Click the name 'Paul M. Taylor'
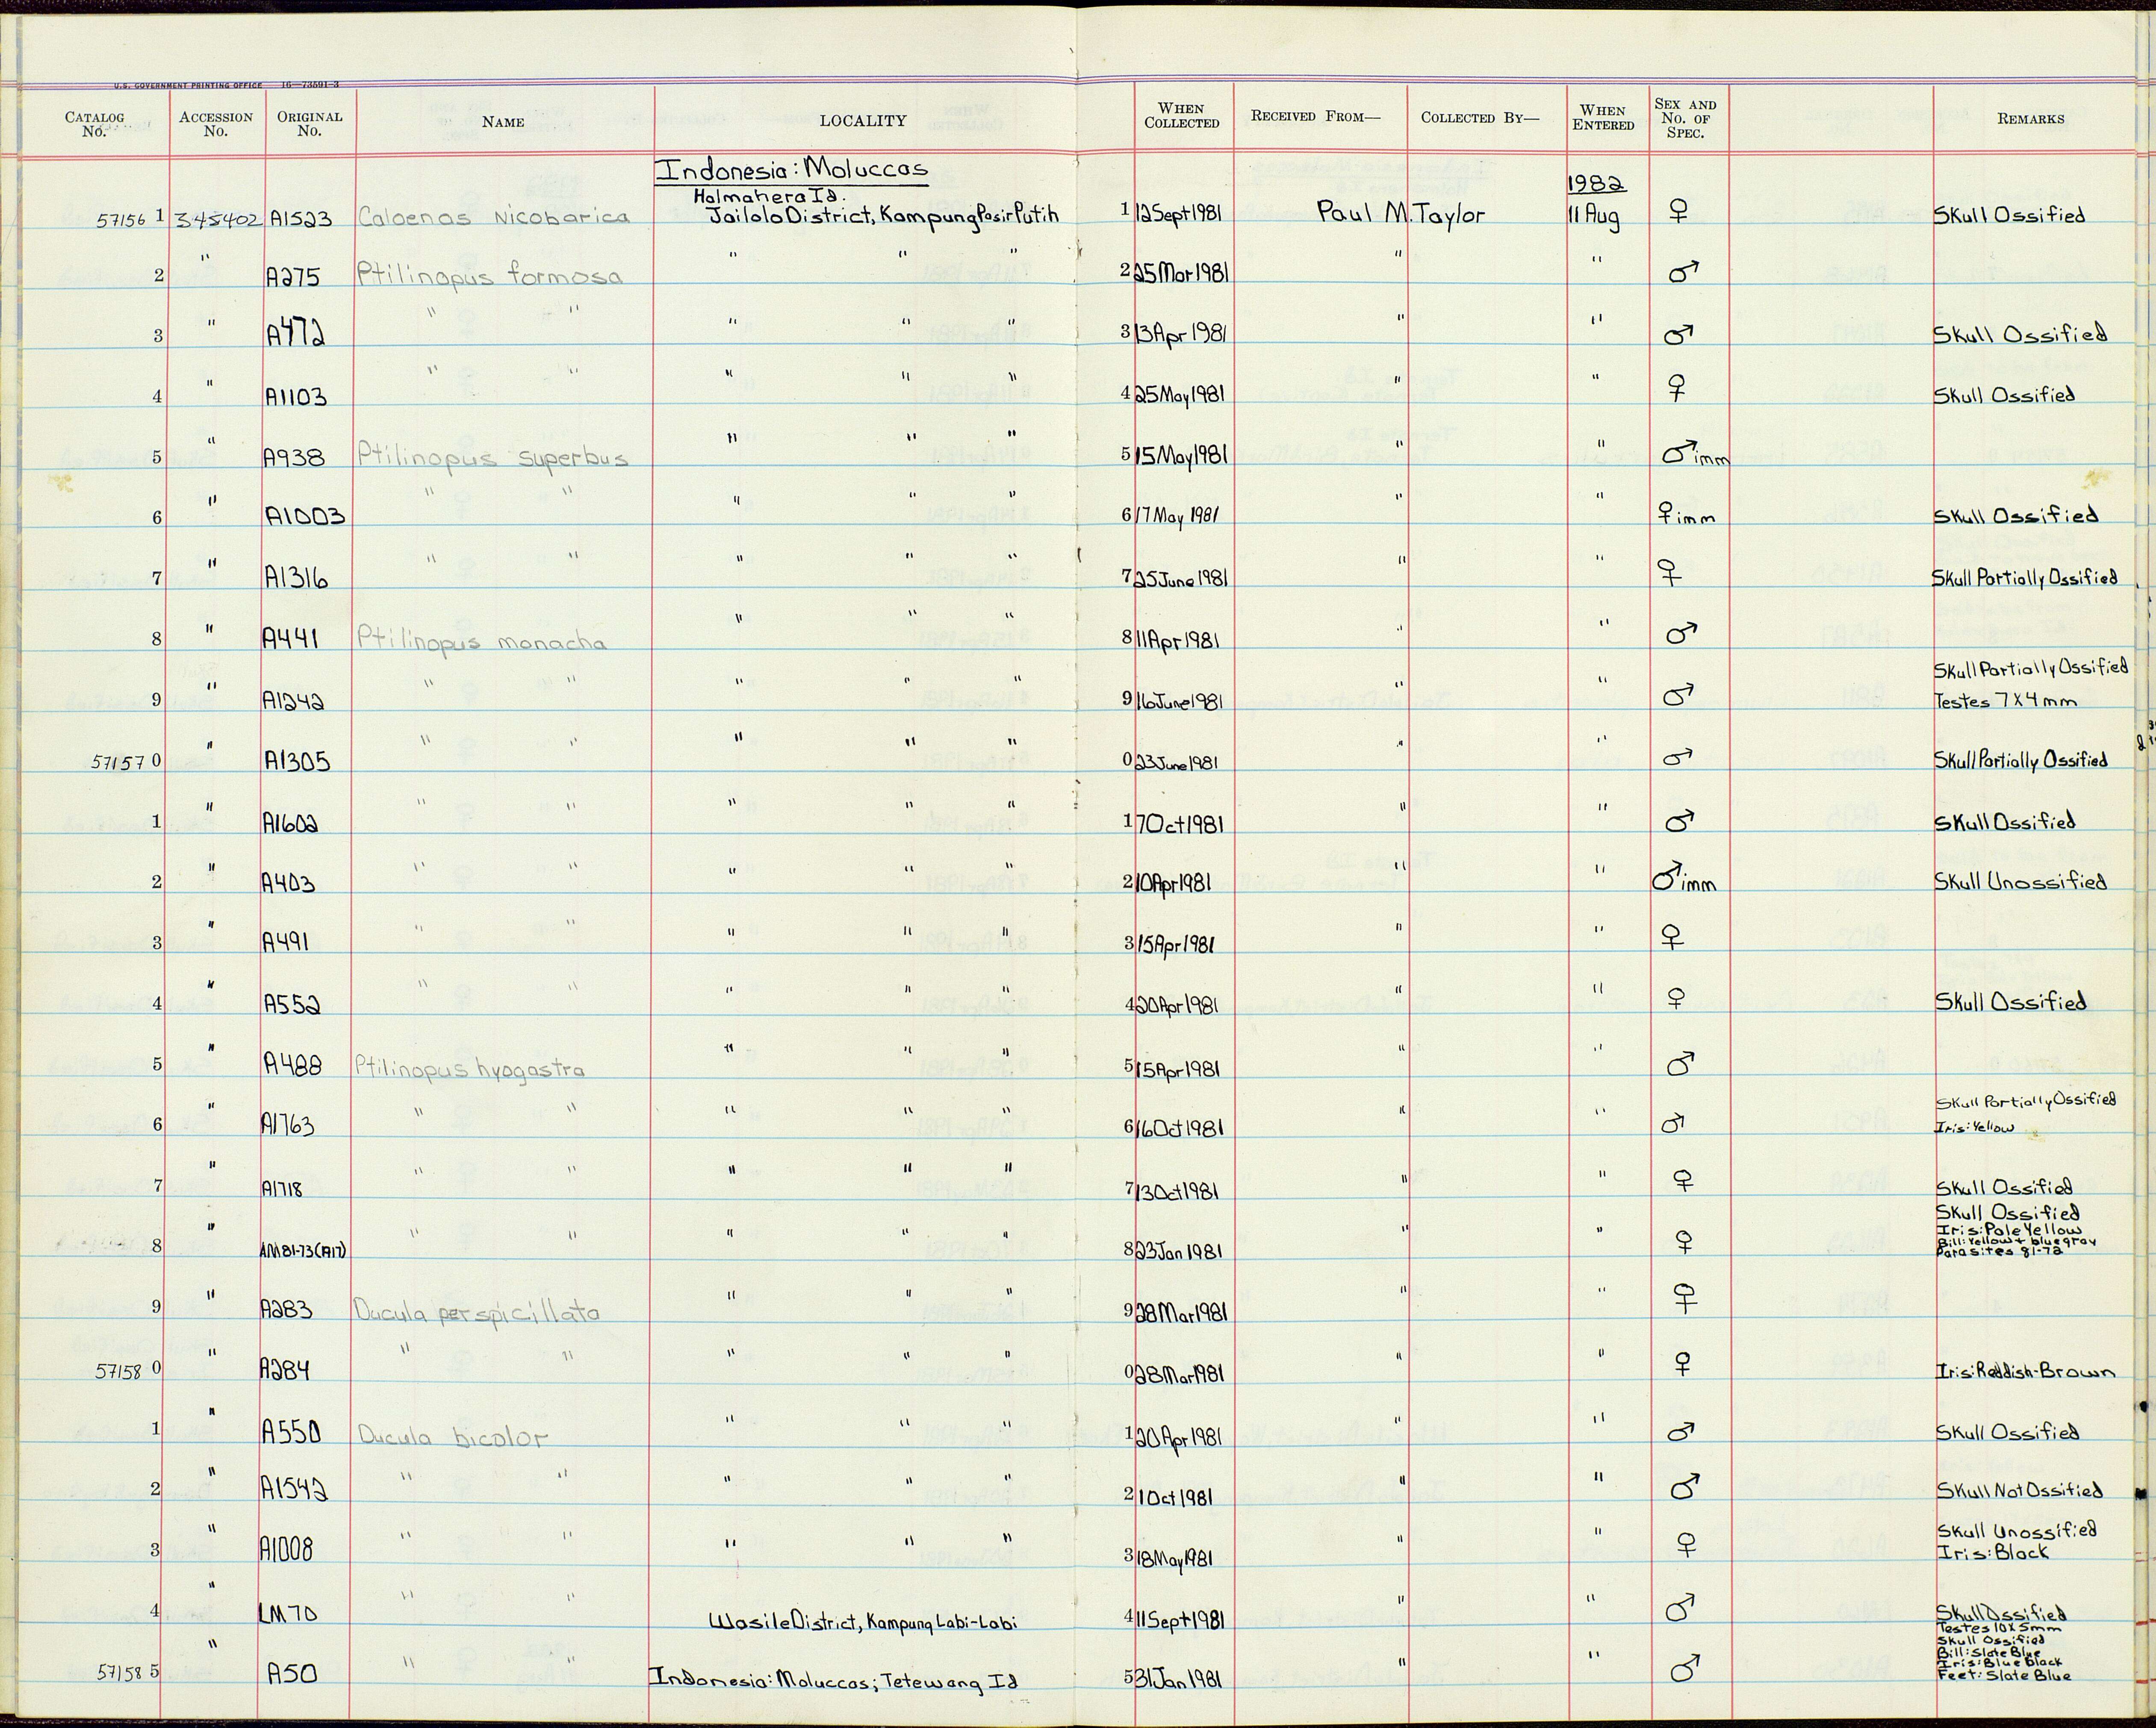 click(x=1400, y=213)
